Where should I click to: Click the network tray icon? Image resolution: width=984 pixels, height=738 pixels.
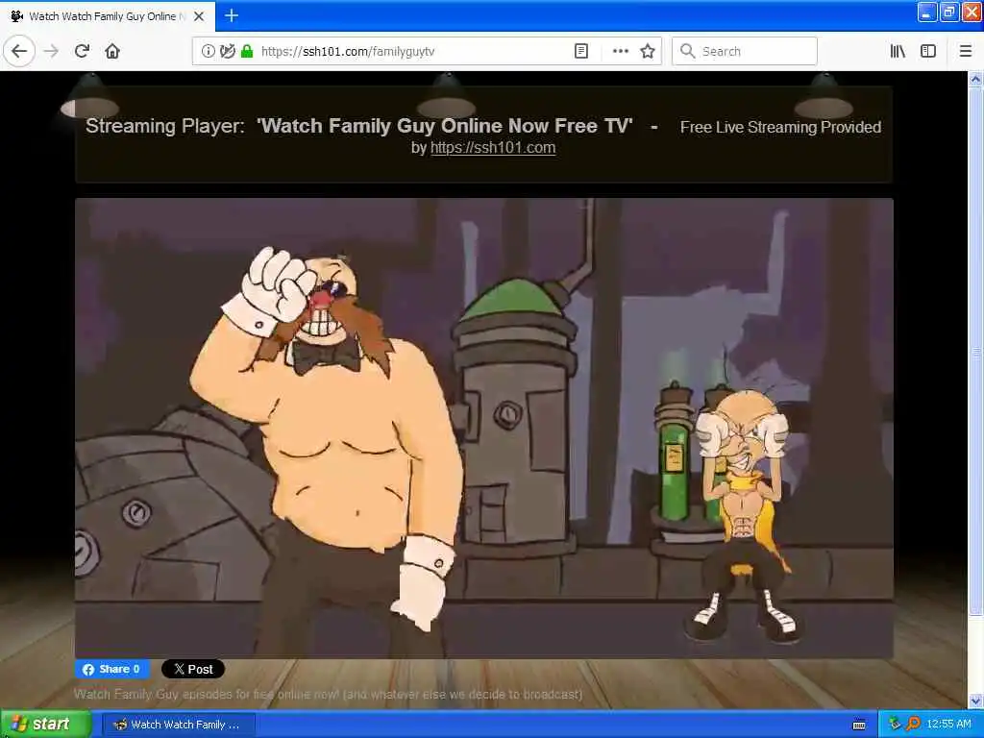(x=895, y=725)
